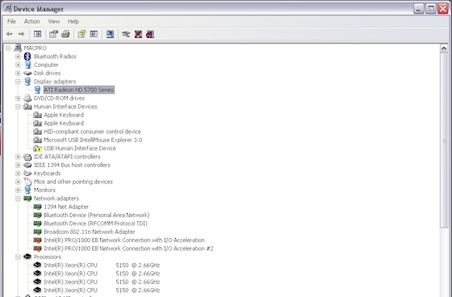Select the first Intel Xeon CPU 5150 entry
Image resolution: width=452 pixels, height=297 pixels.
(x=102, y=266)
